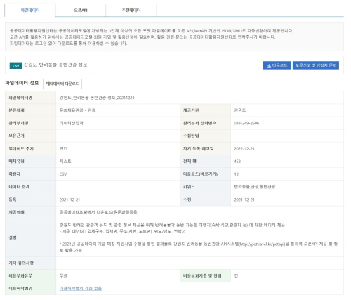
Task: Select the 추천데이터 tab
Action: 131,11
